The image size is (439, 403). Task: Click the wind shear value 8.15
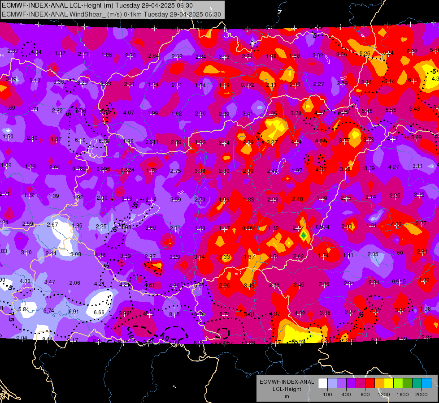click(174, 314)
